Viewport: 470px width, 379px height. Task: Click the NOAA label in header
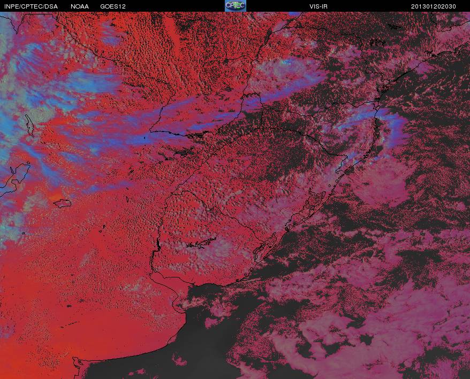tap(80, 6)
